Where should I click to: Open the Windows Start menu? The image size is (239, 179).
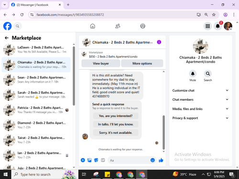click(6, 174)
